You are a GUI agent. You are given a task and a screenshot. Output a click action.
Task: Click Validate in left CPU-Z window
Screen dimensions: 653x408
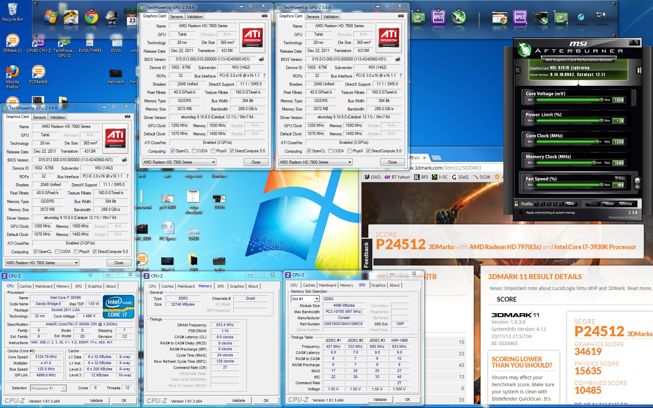96,401
